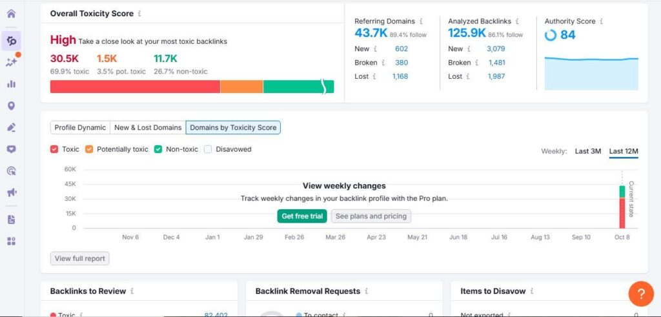This screenshot has width=661, height=317.
Task: Click info icon next to Authority Score
Action: pos(602,21)
